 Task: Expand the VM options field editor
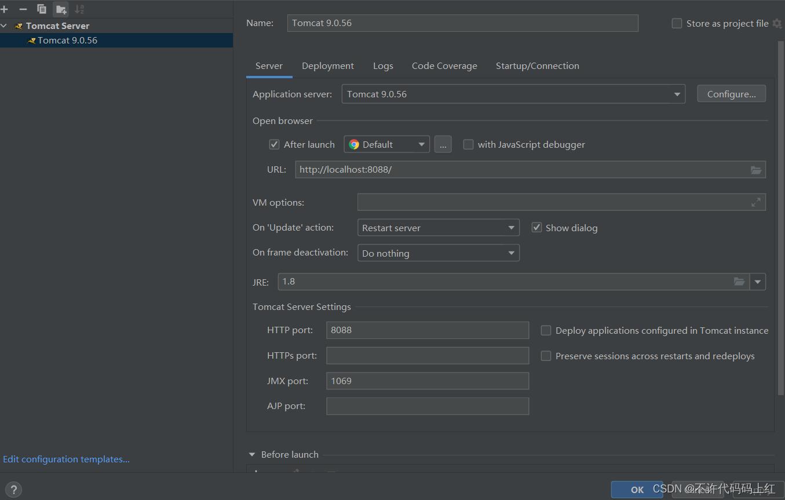[756, 202]
